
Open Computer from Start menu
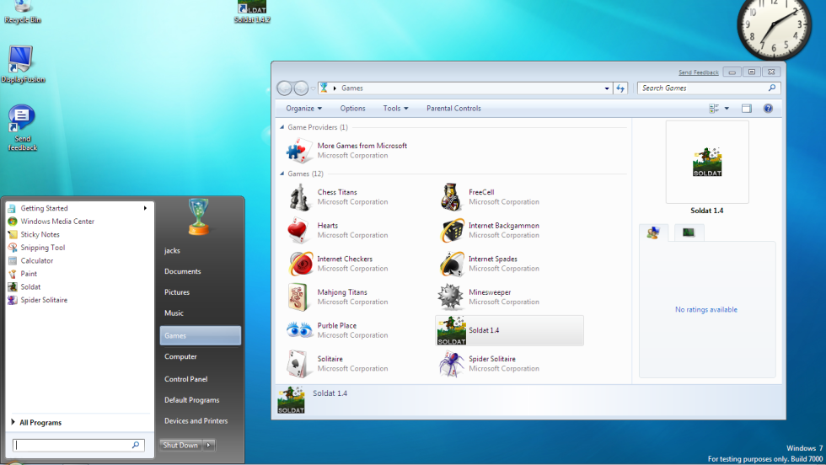(x=180, y=356)
